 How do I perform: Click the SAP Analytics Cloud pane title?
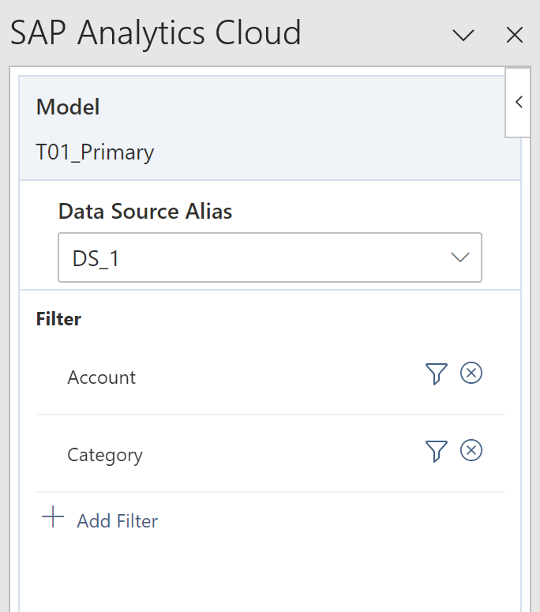[156, 34]
